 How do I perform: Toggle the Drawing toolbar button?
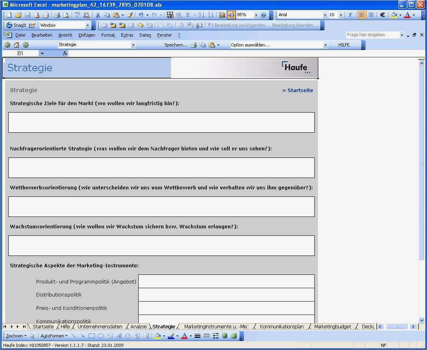[x=231, y=15]
